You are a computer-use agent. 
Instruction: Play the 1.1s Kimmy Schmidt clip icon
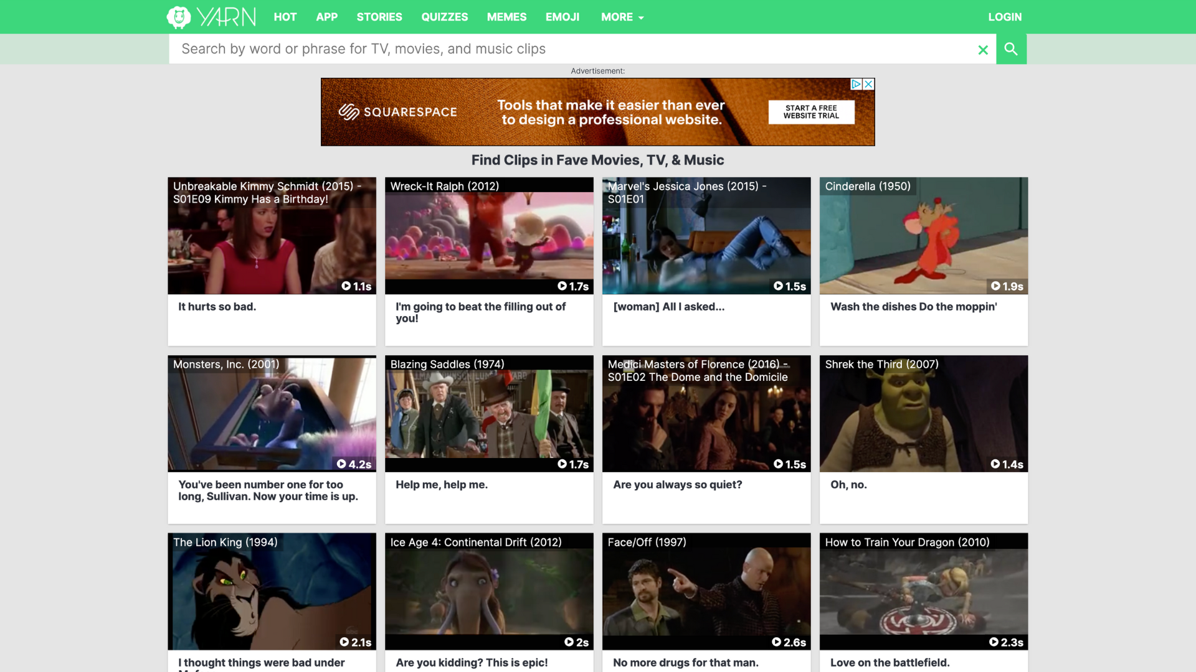click(346, 286)
